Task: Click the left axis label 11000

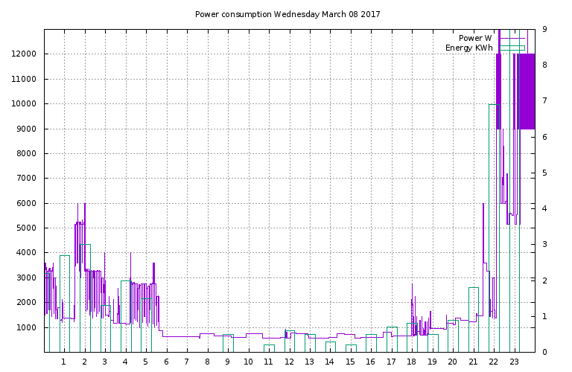Action: click(24, 79)
